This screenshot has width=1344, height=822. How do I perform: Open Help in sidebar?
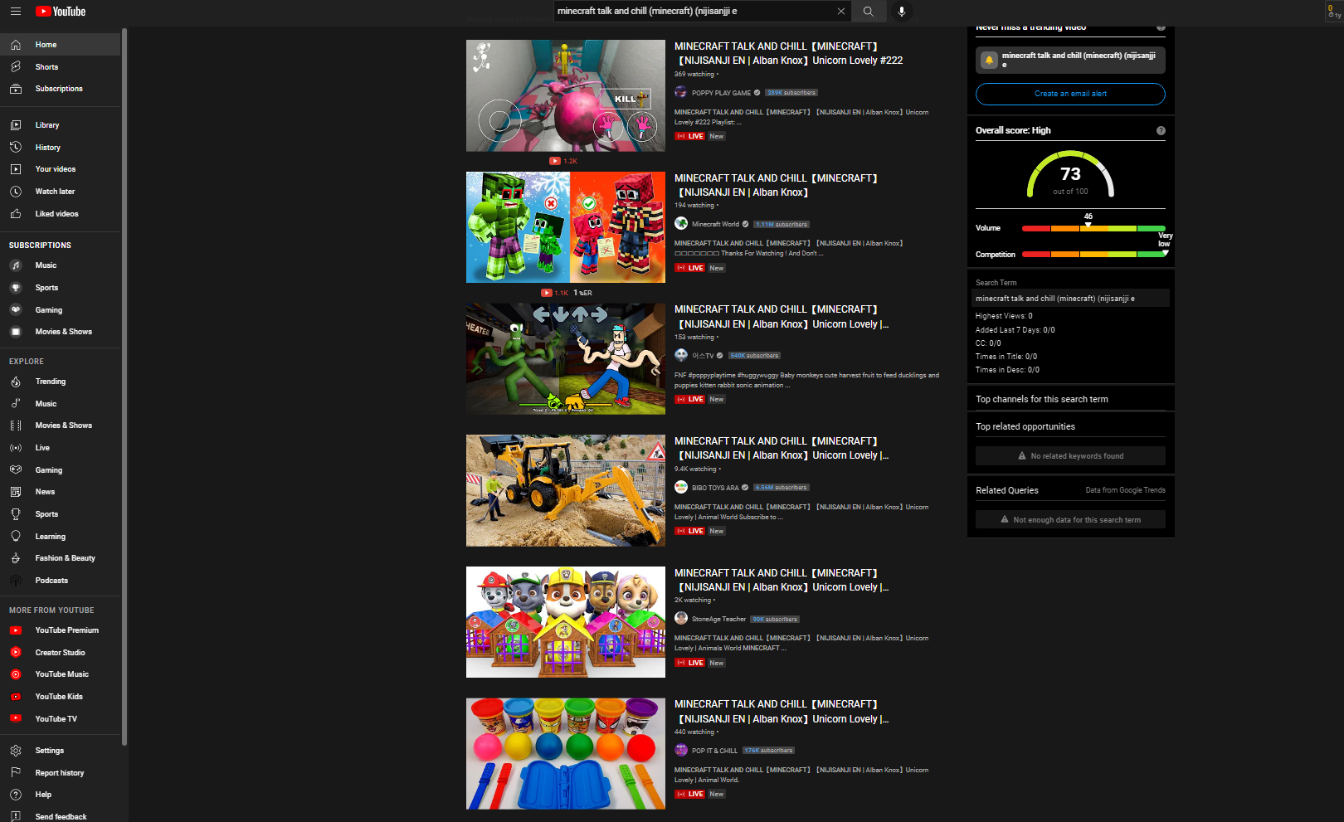pyautogui.click(x=61, y=795)
